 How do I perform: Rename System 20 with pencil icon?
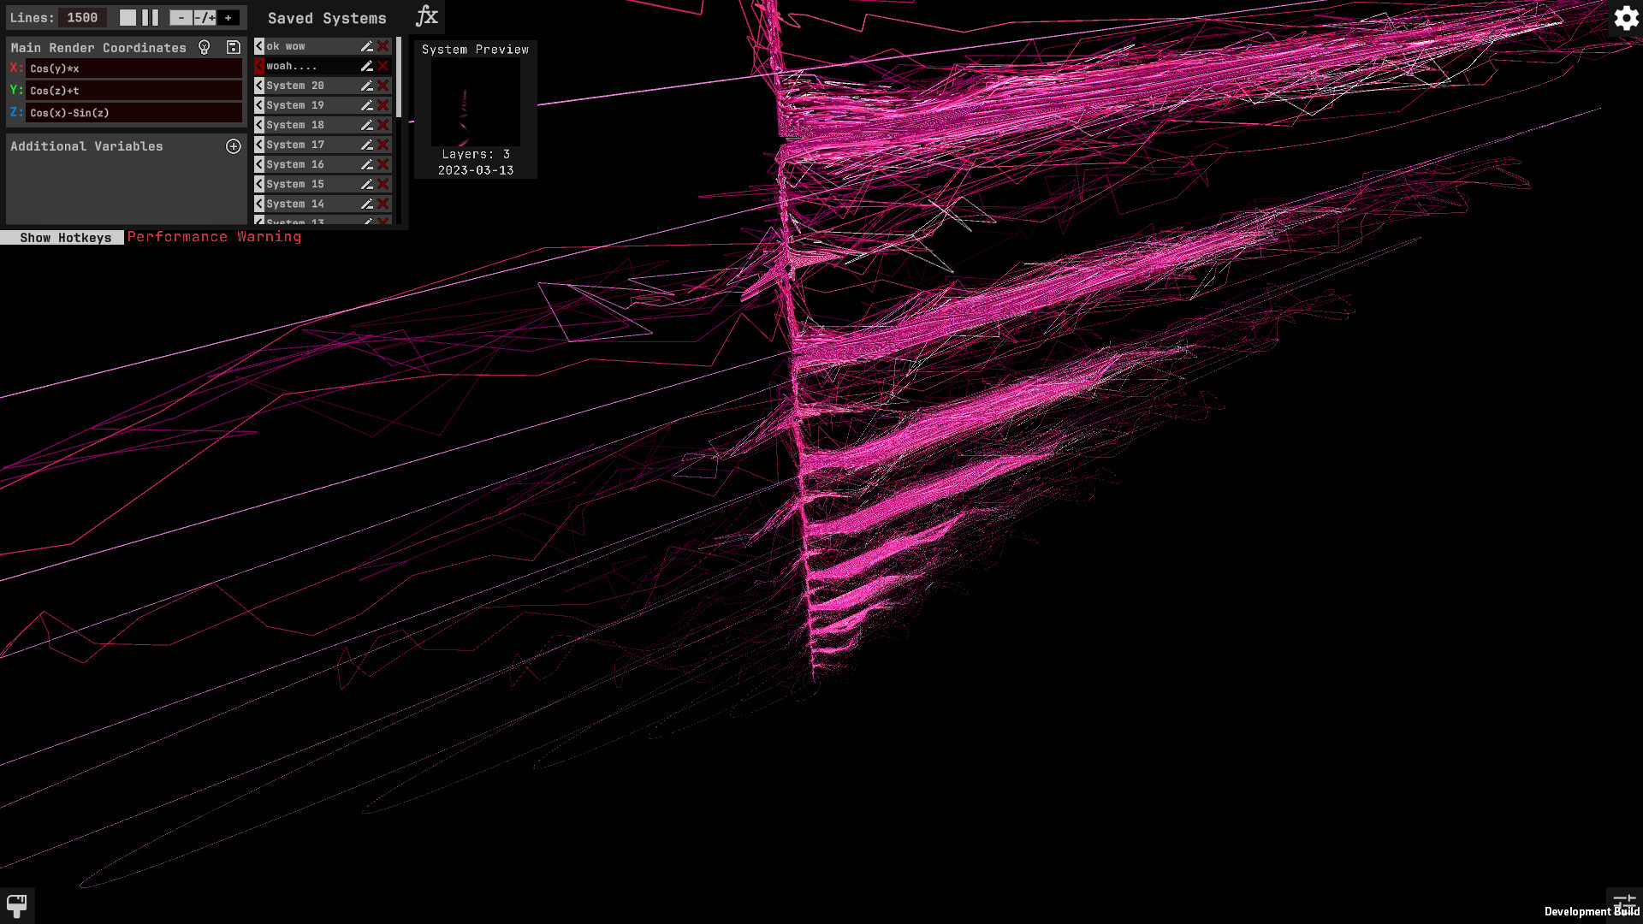pyautogui.click(x=366, y=86)
